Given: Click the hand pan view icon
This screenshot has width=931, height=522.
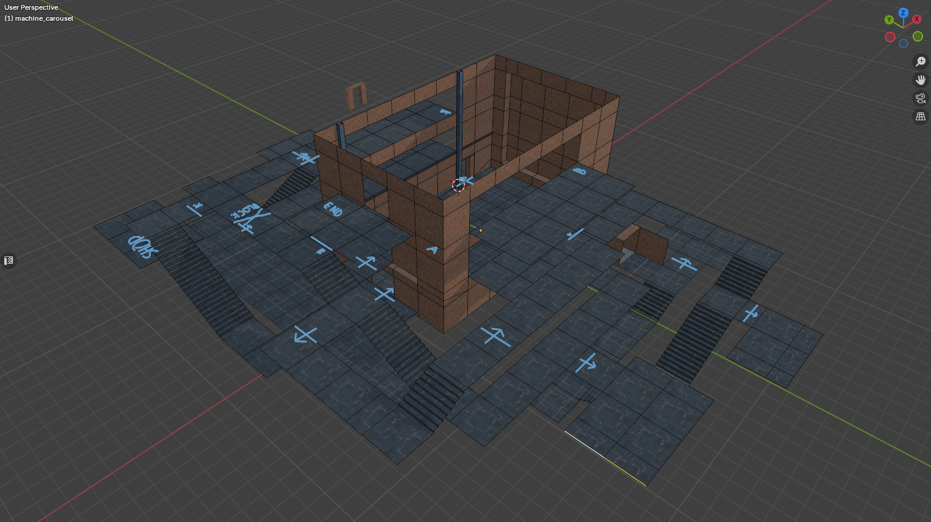Looking at the screenshot, I should [920, 80].
